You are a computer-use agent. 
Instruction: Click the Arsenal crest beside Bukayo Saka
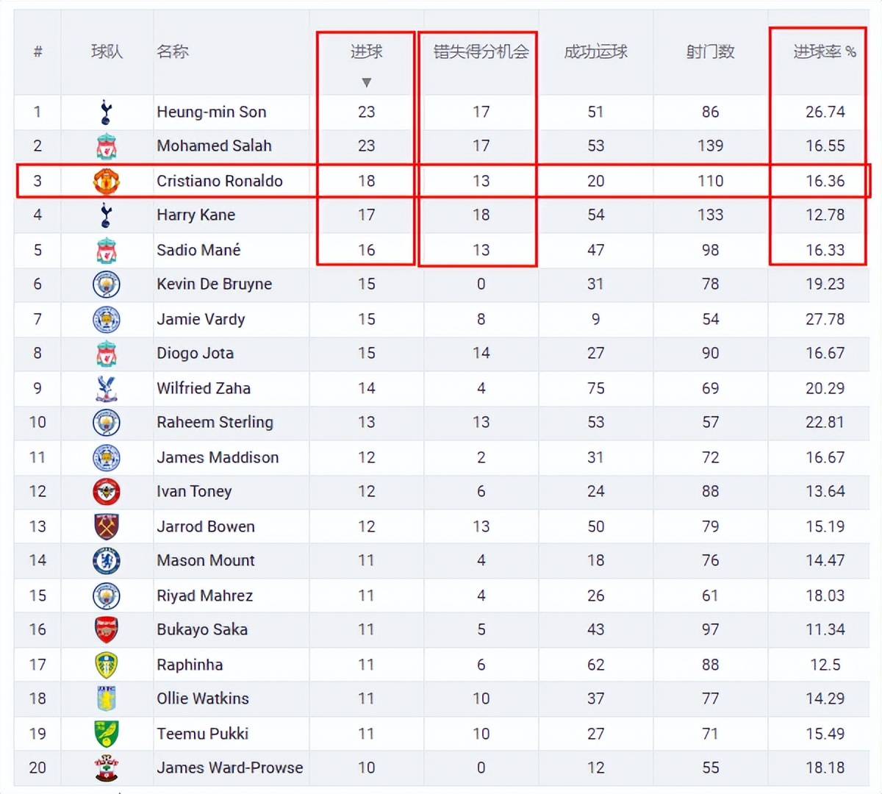(x=107, y=629)
